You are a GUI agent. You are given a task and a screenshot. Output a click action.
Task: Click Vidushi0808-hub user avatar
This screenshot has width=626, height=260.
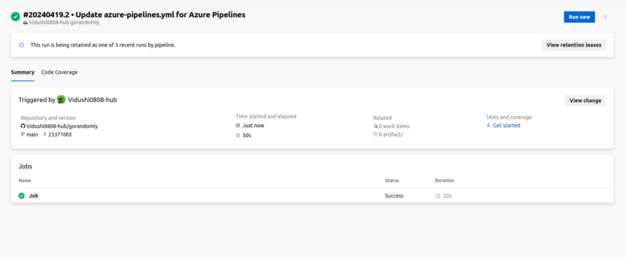[x=61, y=100]
